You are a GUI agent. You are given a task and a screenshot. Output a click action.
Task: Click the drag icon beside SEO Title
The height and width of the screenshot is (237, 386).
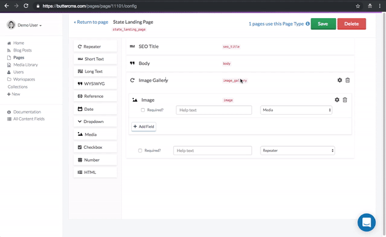132,46
